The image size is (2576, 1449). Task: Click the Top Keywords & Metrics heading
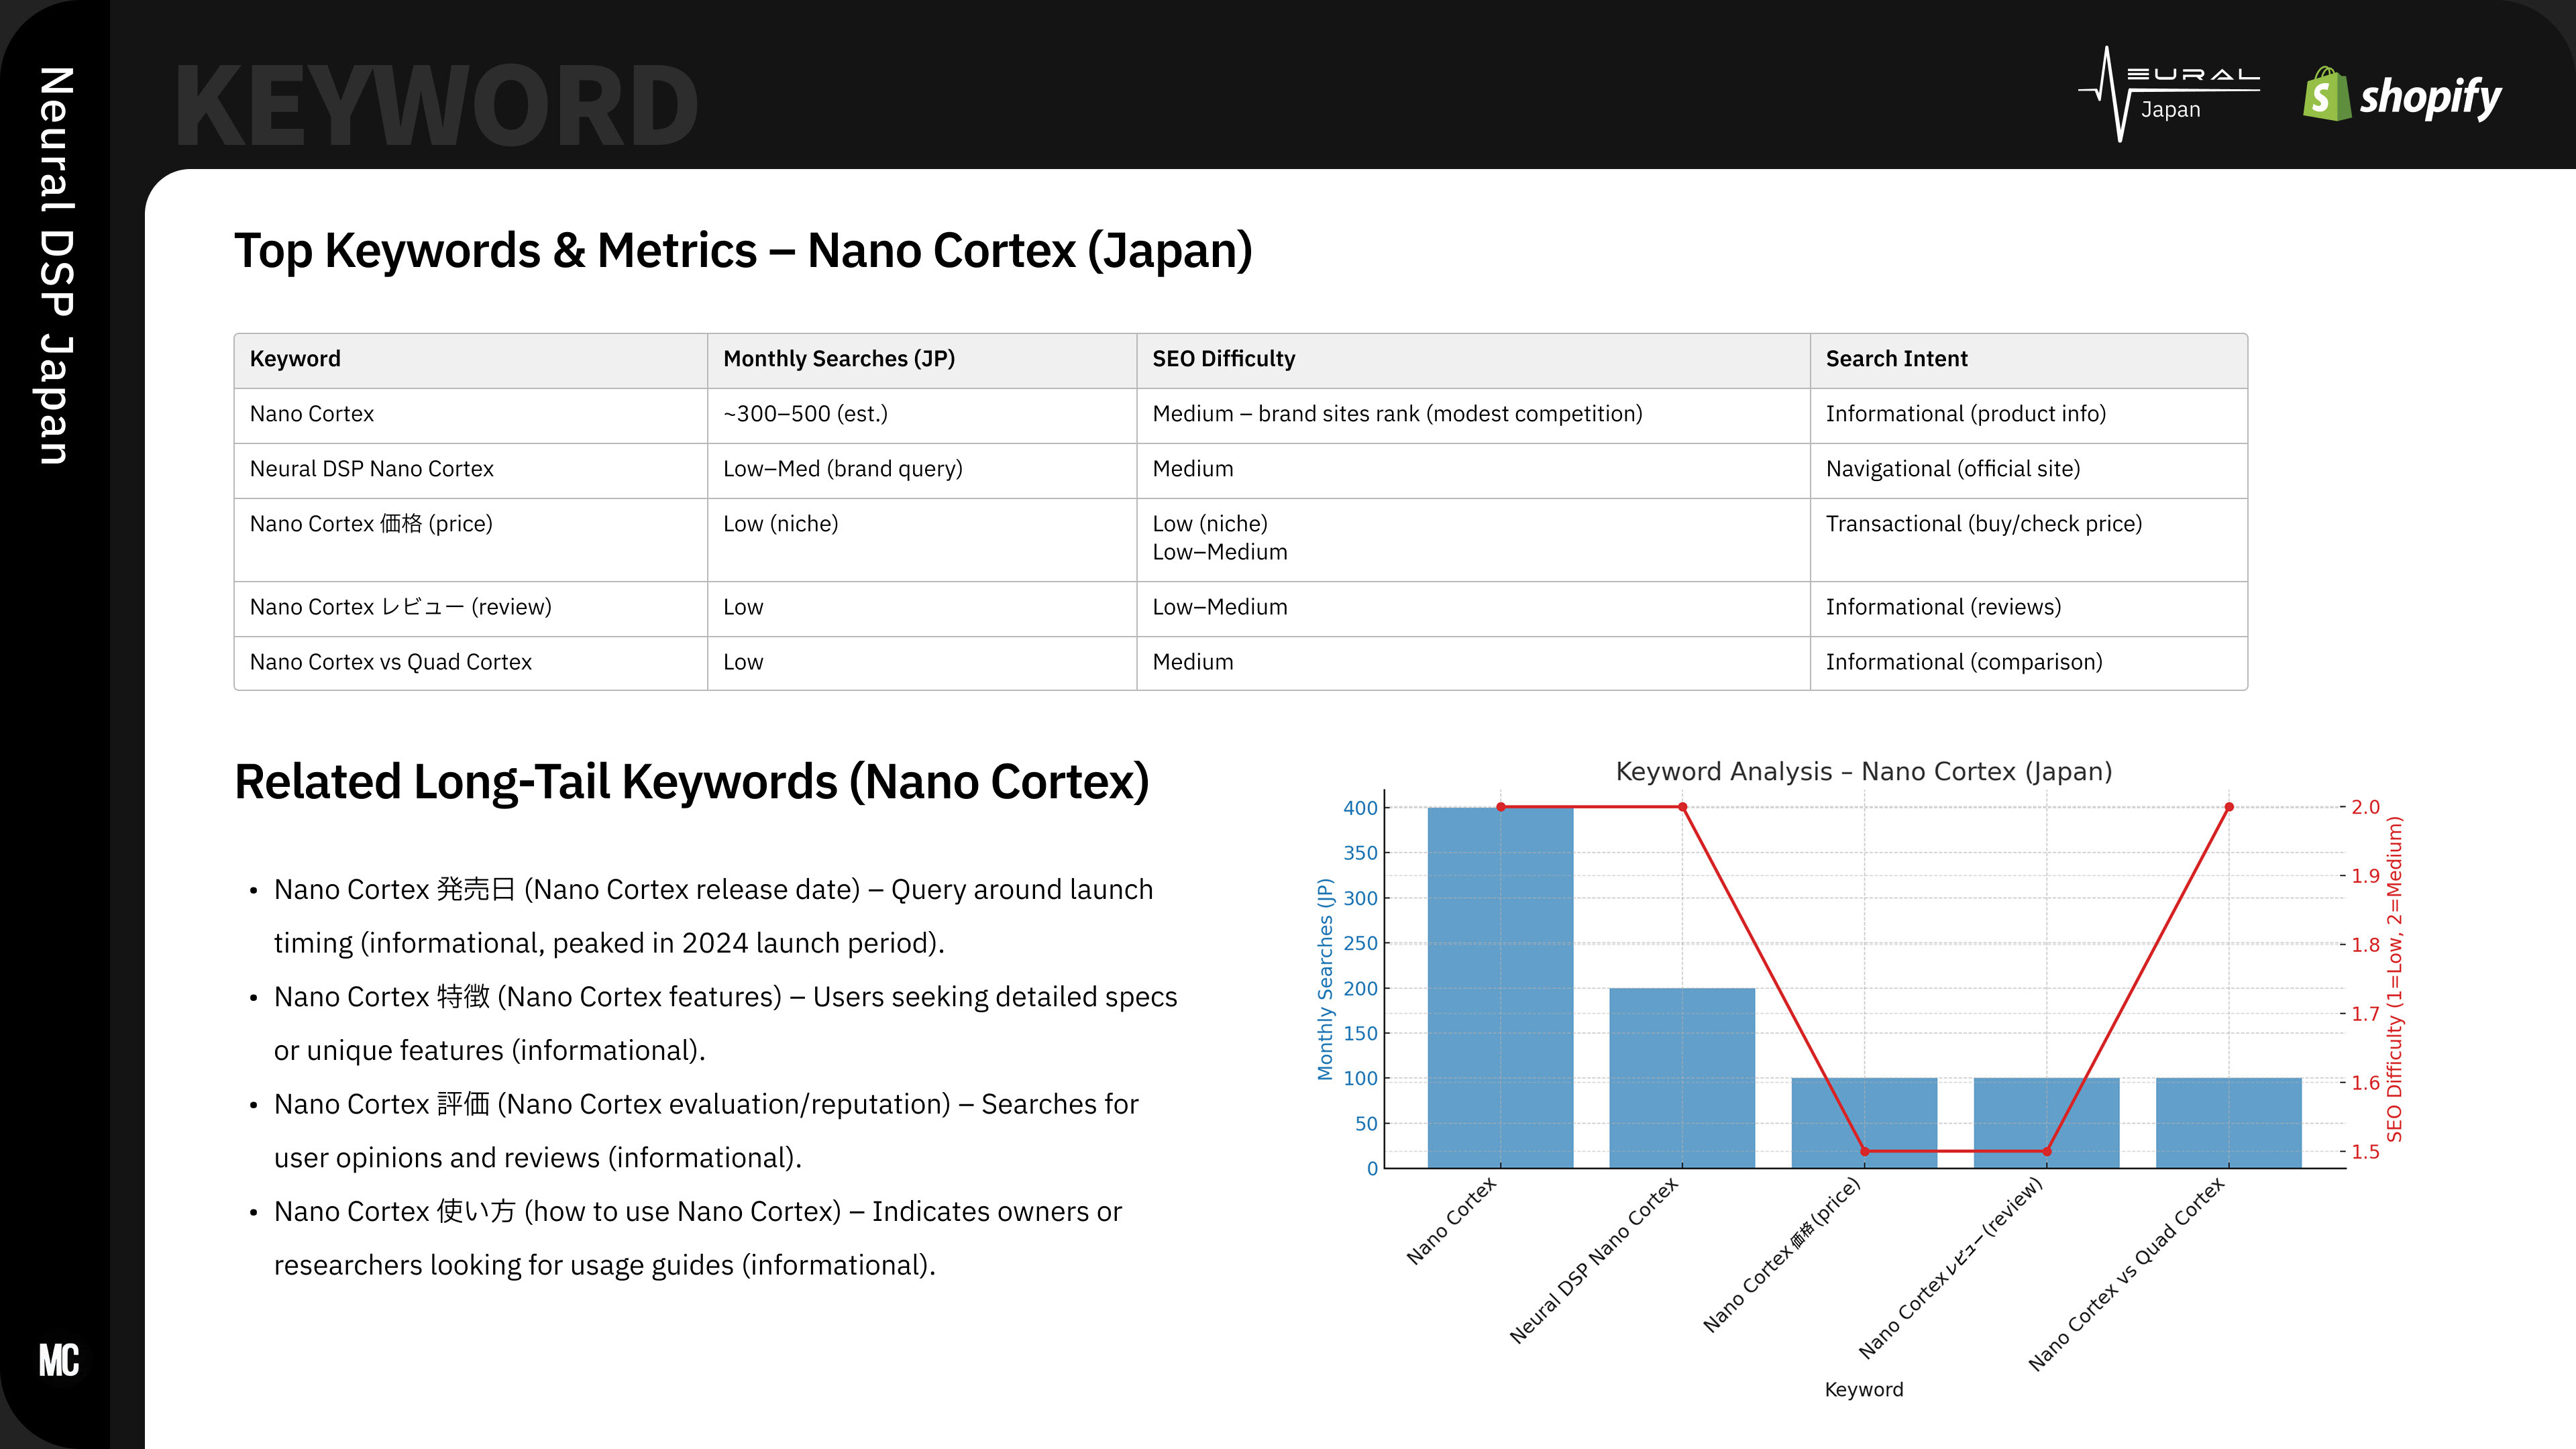click(x=743, y=251)
